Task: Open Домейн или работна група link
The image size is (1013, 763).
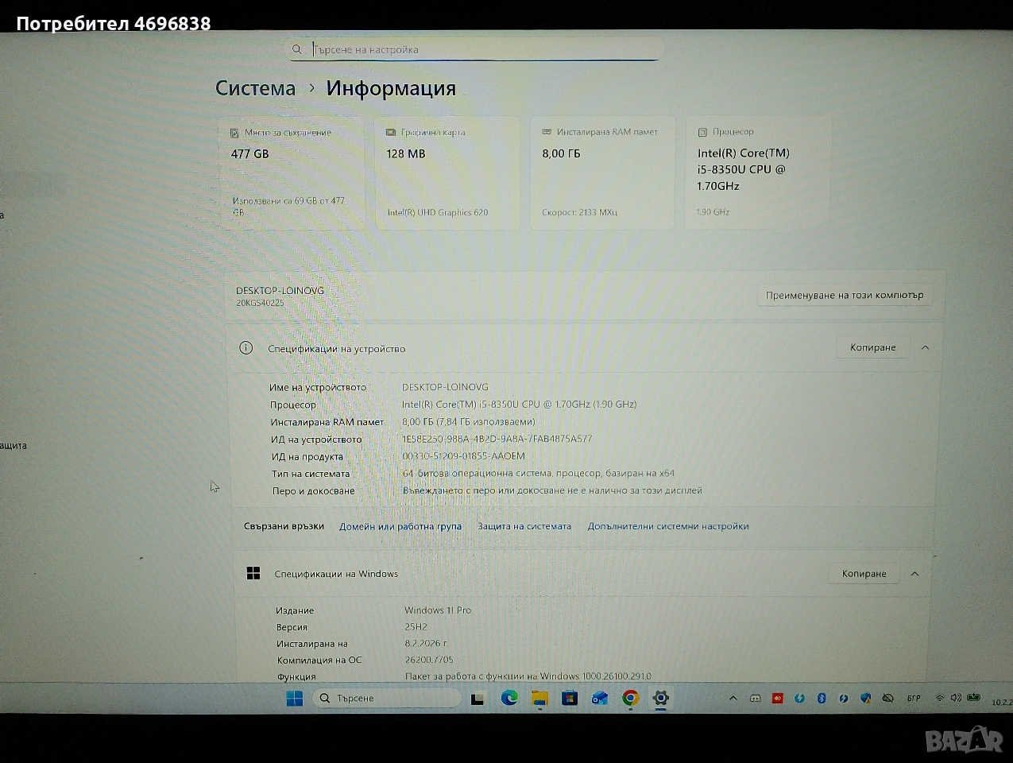Action: [x=400, y=526]
